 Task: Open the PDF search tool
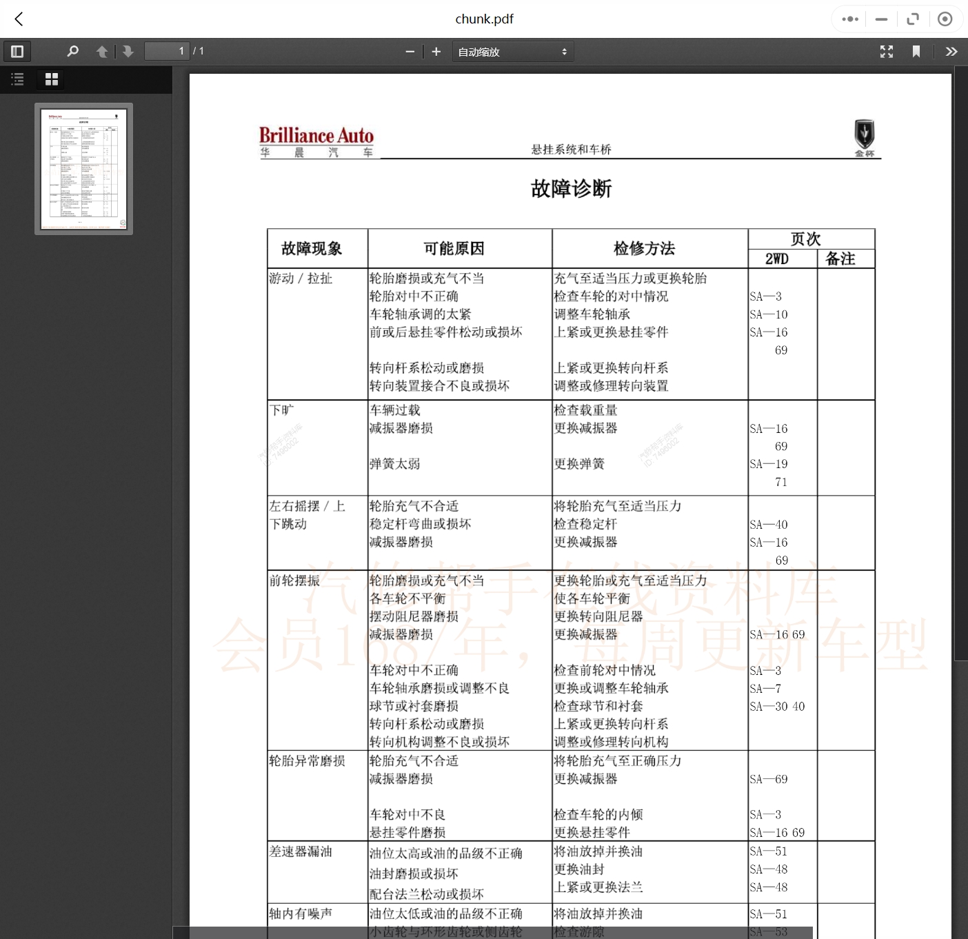click(72, 51)
